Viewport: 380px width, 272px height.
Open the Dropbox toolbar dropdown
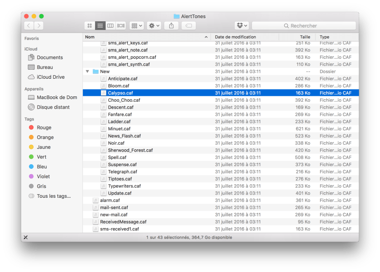242,26
